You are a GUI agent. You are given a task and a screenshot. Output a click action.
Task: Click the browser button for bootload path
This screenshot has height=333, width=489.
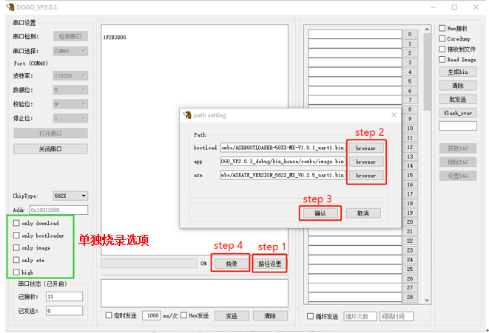point(365,148)
